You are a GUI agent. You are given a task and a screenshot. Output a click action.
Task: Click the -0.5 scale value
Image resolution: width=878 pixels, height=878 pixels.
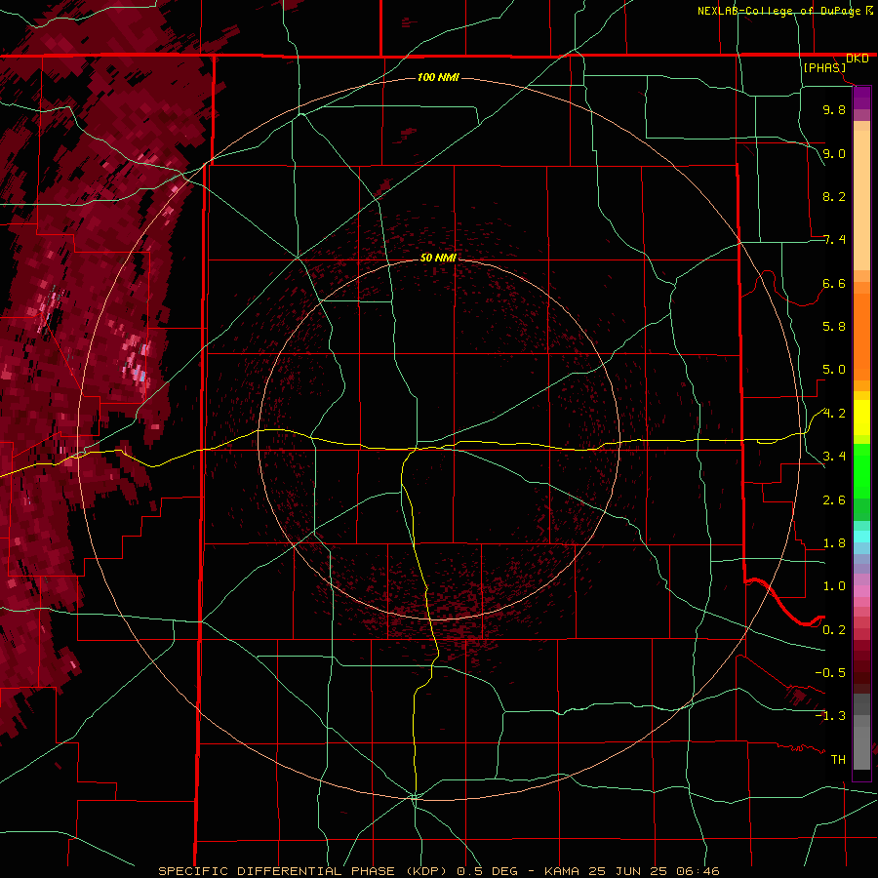830,673
